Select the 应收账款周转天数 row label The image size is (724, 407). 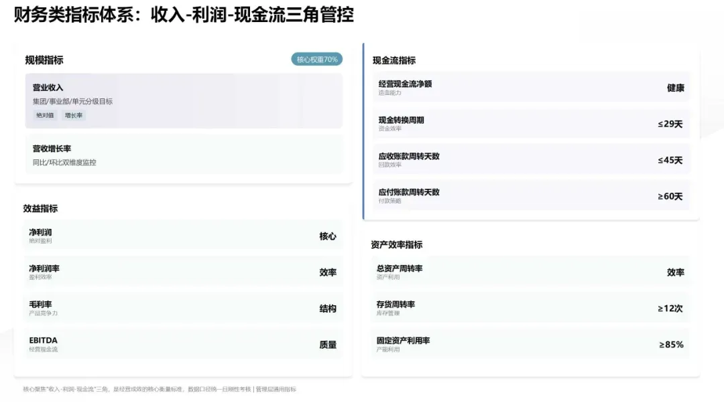click(x=409, y=156)
